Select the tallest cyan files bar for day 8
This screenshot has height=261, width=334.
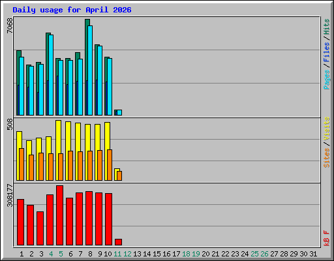click(90, 70)
